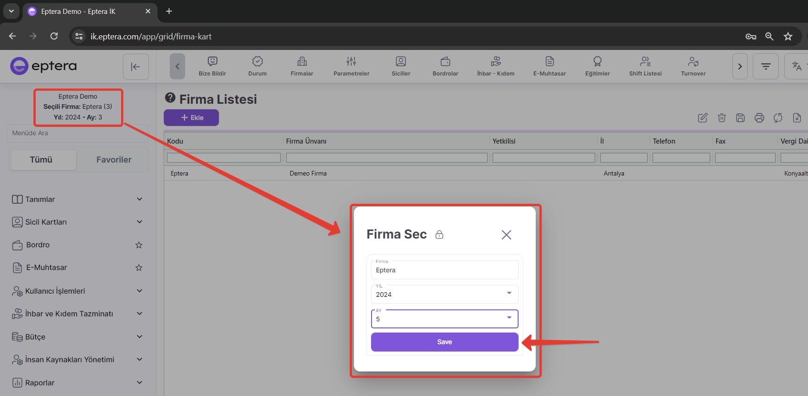This screenshot has width=808, height=396.
Task: Click the print icon in grid toolbar
Action: click(x=759, y=118)
